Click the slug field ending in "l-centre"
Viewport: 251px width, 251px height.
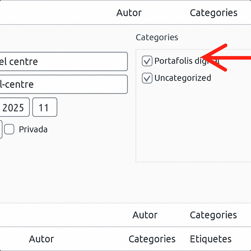click(62, 84)
